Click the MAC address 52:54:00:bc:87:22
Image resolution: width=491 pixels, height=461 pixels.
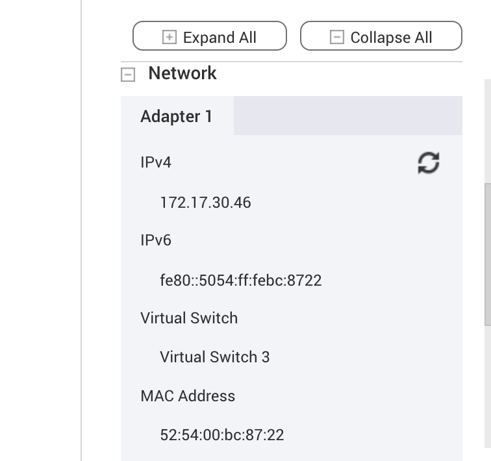tap(222, 435)
